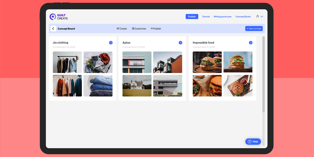Click the count badge on Aptus card
The width and height of the screenshot is (314, 157).
tap(180, 43)
